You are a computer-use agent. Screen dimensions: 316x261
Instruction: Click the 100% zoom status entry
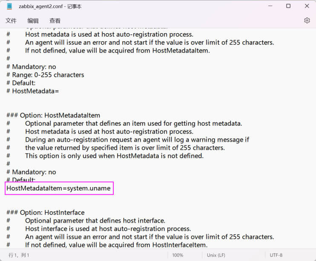pyautogui.click(x=178, y=255)
